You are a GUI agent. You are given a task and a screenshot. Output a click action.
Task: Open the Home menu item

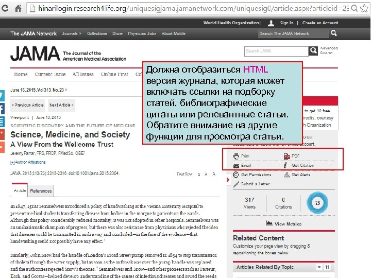(21, 74)
